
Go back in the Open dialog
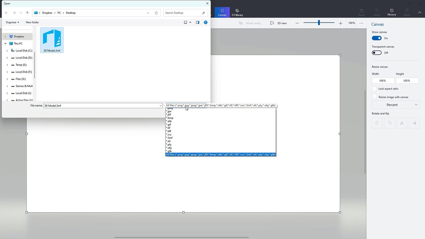point(6,13)
